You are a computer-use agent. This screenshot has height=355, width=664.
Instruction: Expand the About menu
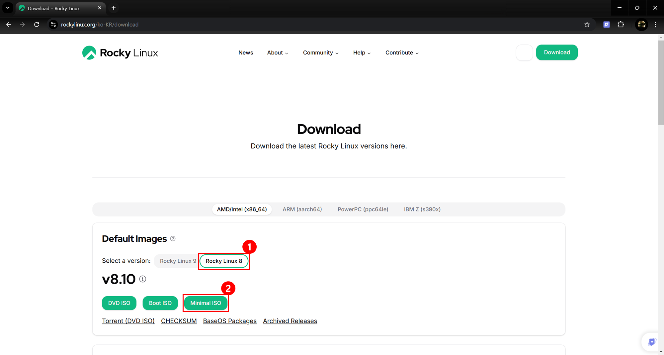click(x=278, y=53)
